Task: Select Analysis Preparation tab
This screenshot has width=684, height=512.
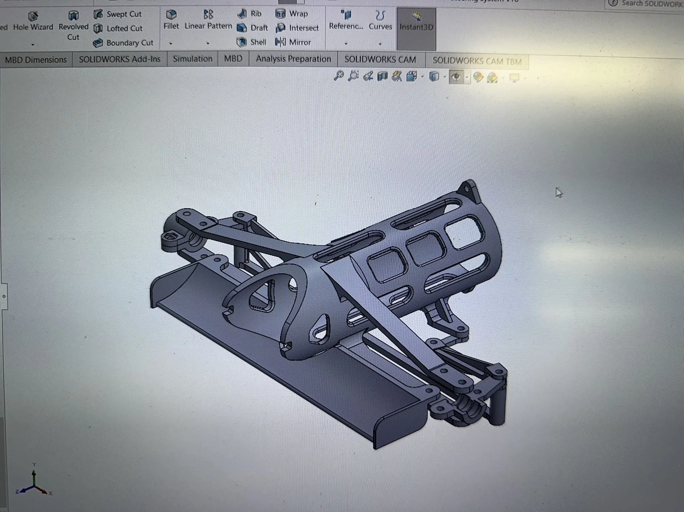Action: pyautogui.click(x=293, y=59)
